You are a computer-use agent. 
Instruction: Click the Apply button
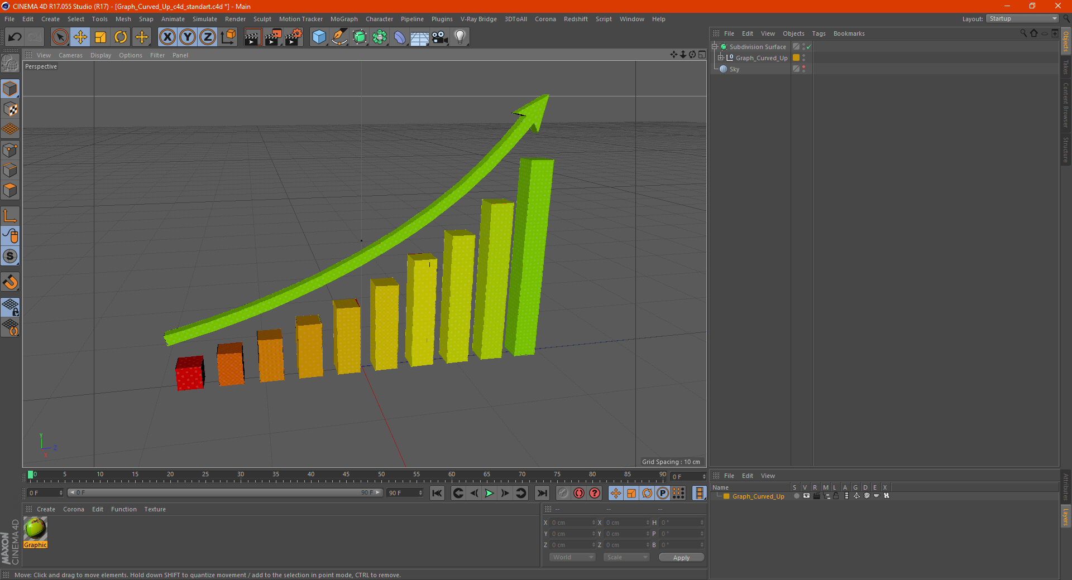[681, 558]
